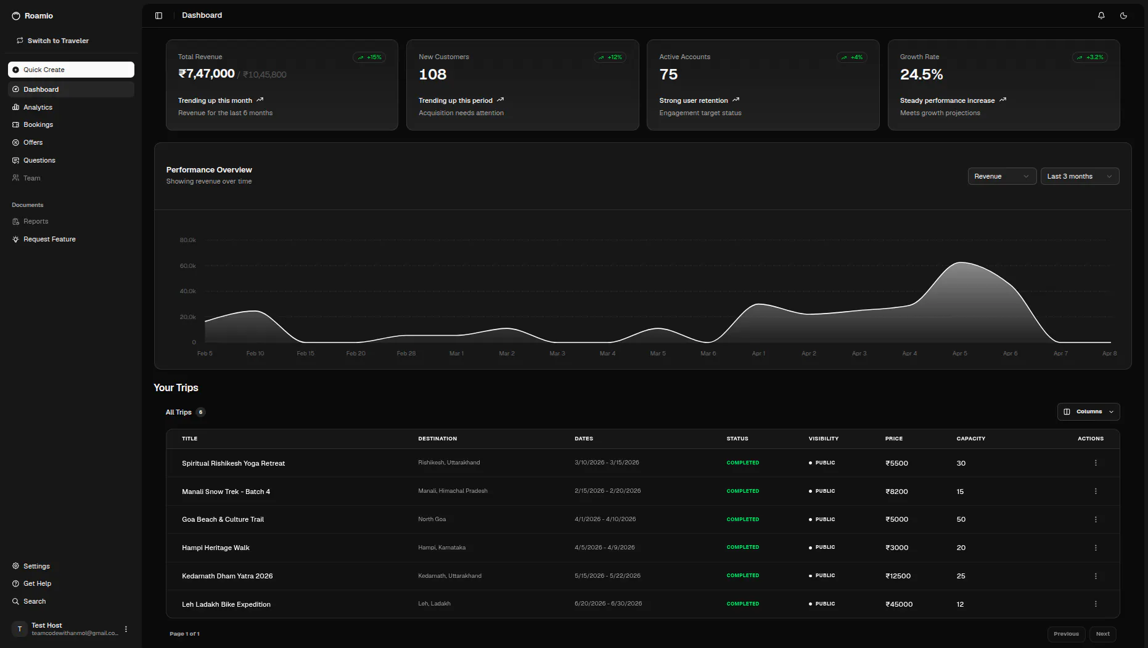Toggle the sidebar panel icon
This screenshot has height=648, width=1148.
point(158,15)
